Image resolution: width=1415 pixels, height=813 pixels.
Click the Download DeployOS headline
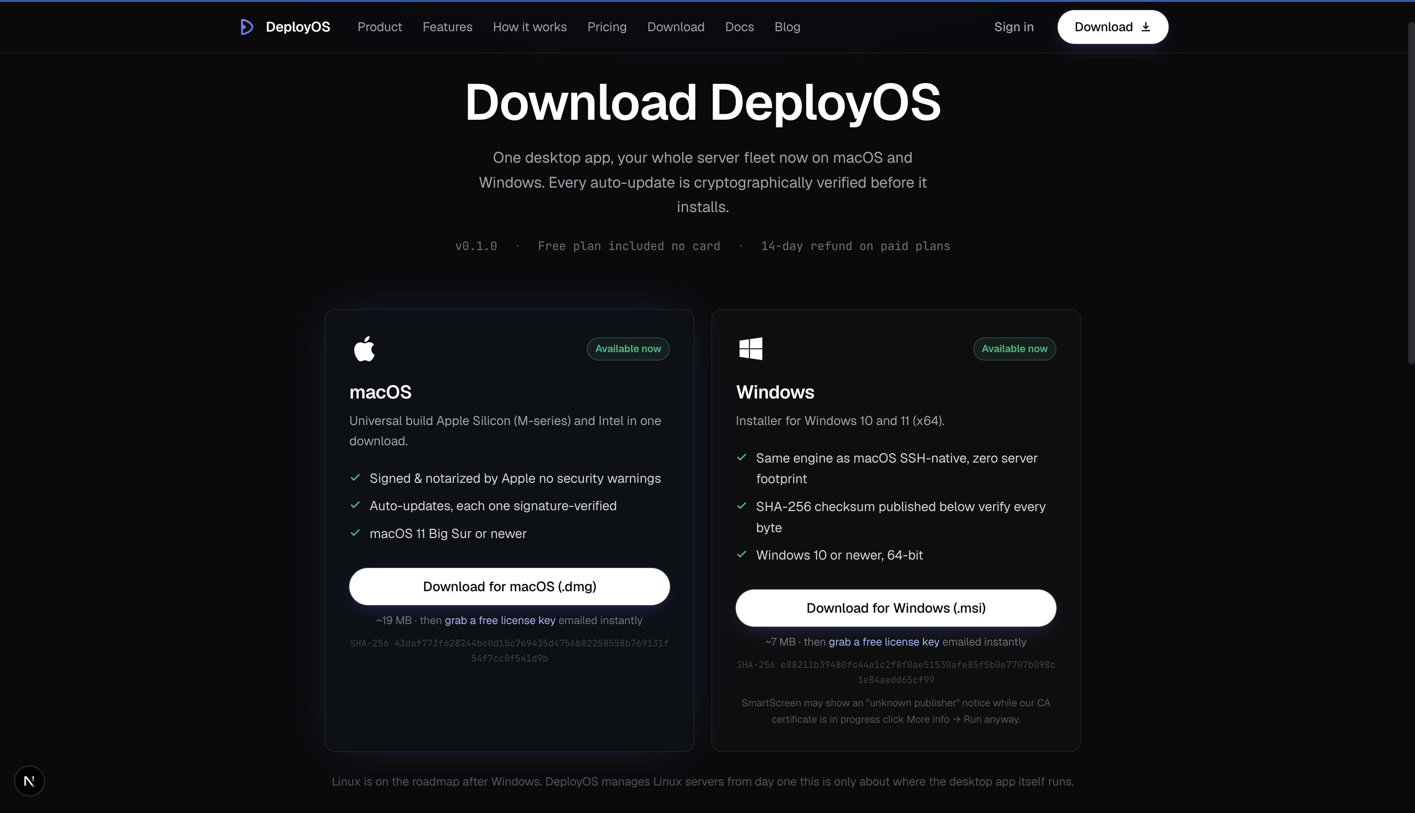click(703, 102)
